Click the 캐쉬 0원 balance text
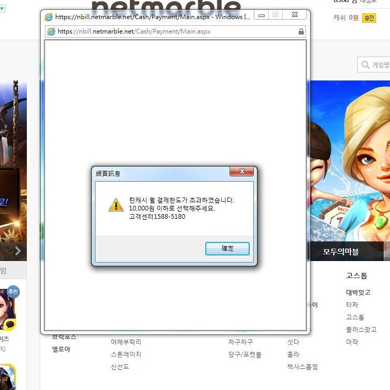This screenshot has width=390, height=390. [346, 18]
